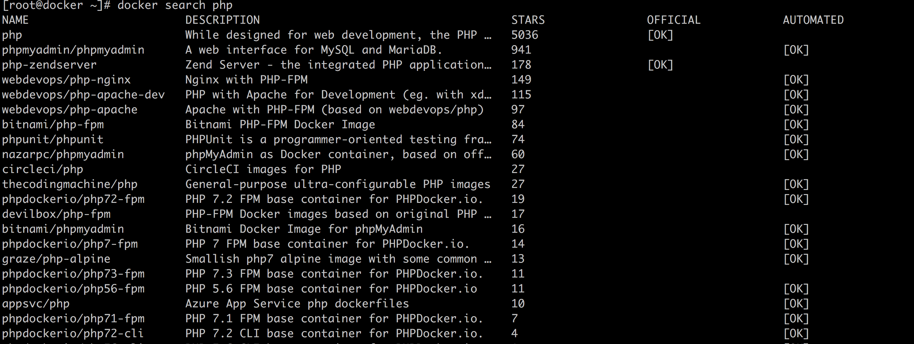This screenshot has height=344, width=914.
Task: Click the 941 star count
Action: tap(521, 50)
